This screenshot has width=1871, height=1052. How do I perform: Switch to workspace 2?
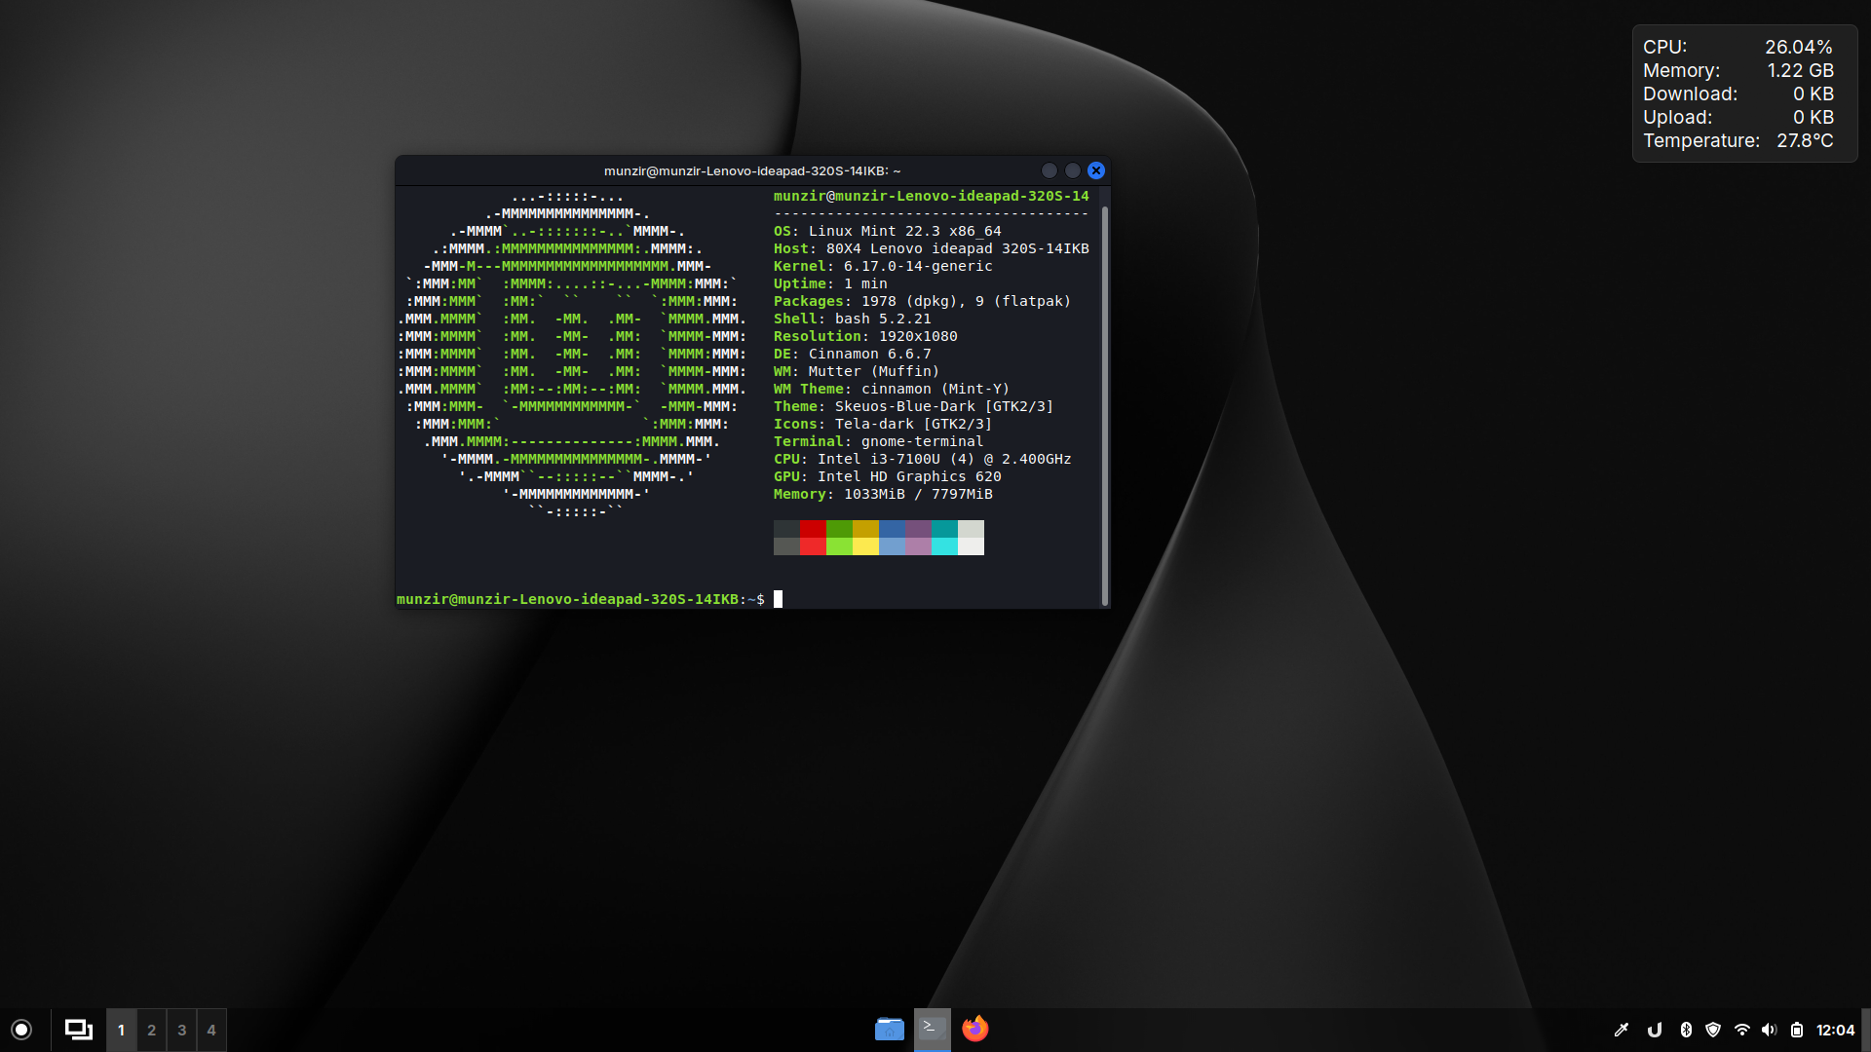151,1029
